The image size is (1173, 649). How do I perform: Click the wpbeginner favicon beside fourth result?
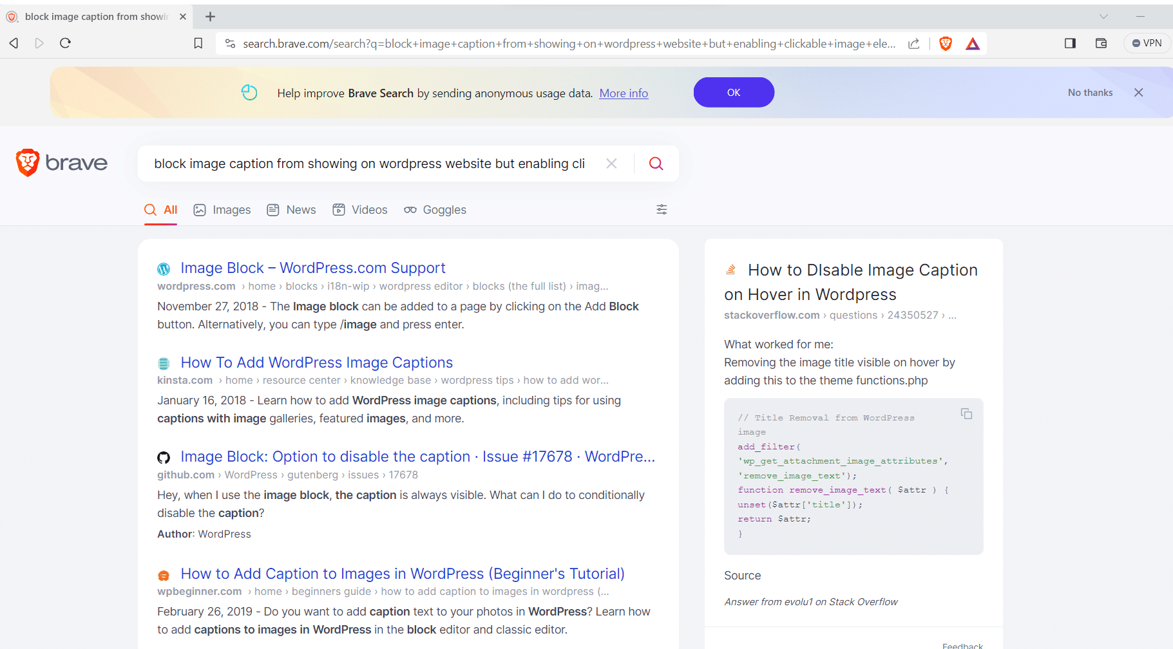(x=164, y=576)
